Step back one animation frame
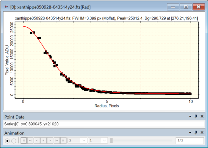 coord(37,140)
